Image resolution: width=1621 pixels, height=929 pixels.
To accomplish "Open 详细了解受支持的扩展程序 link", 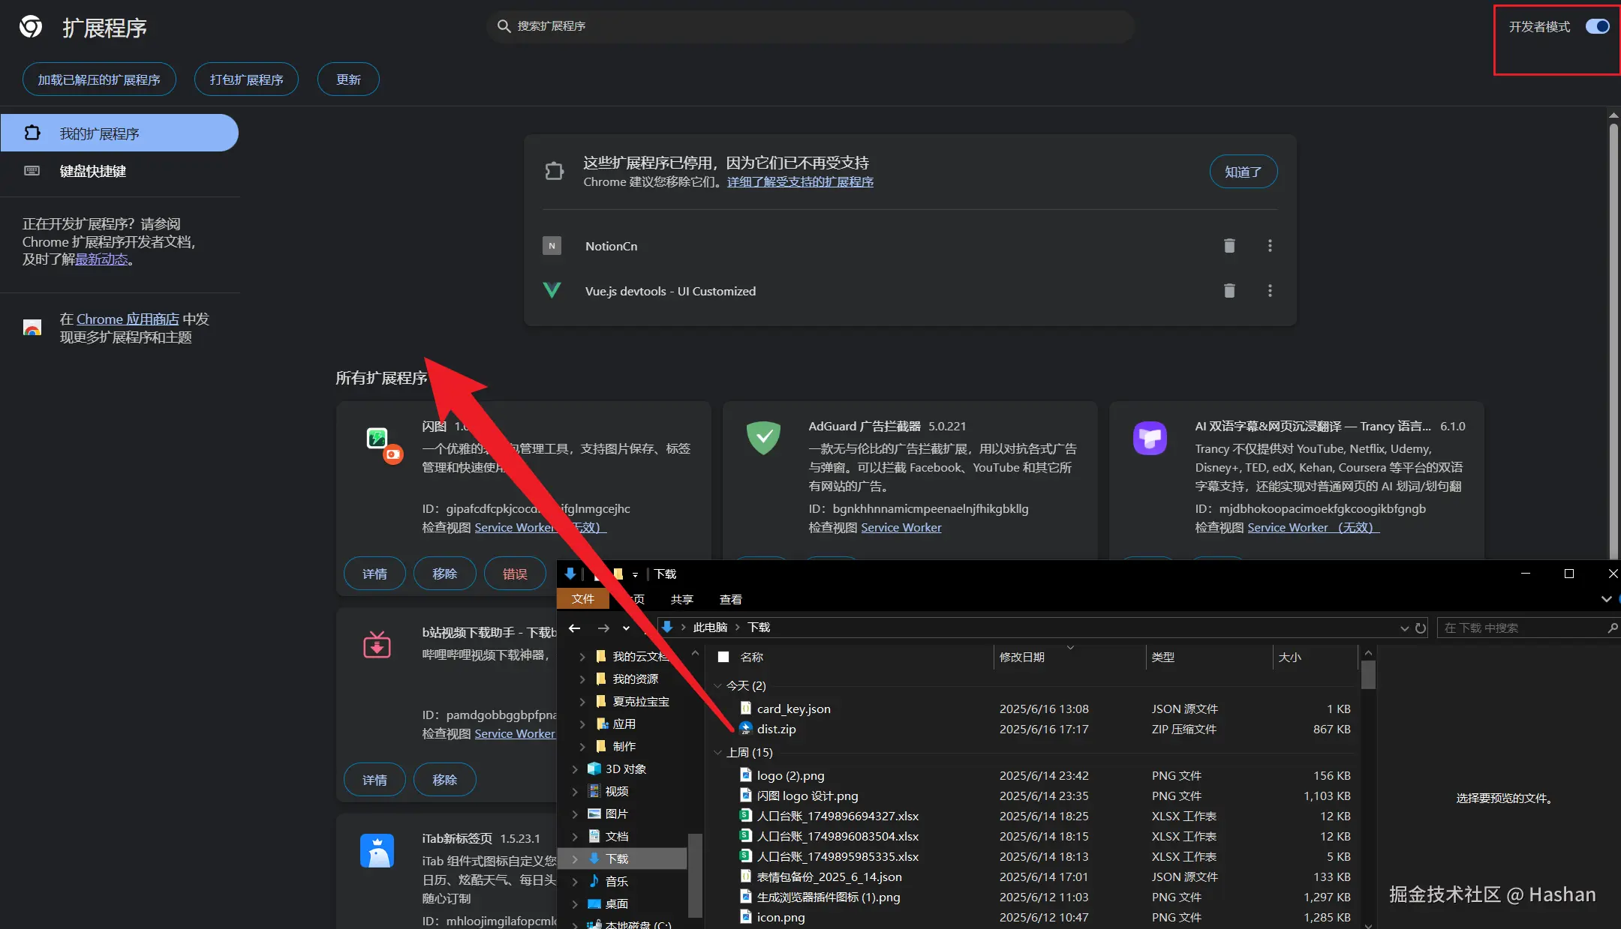I will 800,182.
